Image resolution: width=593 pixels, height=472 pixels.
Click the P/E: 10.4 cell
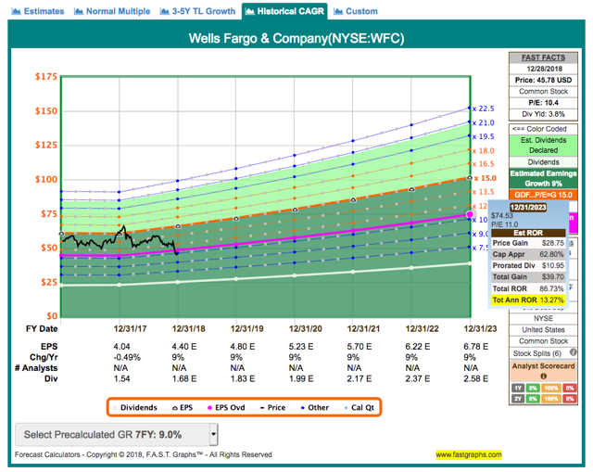pos(544,103)
